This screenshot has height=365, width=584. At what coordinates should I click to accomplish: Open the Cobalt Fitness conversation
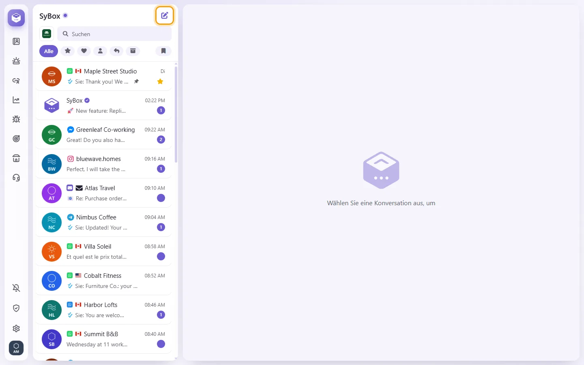tap(103, 281)
